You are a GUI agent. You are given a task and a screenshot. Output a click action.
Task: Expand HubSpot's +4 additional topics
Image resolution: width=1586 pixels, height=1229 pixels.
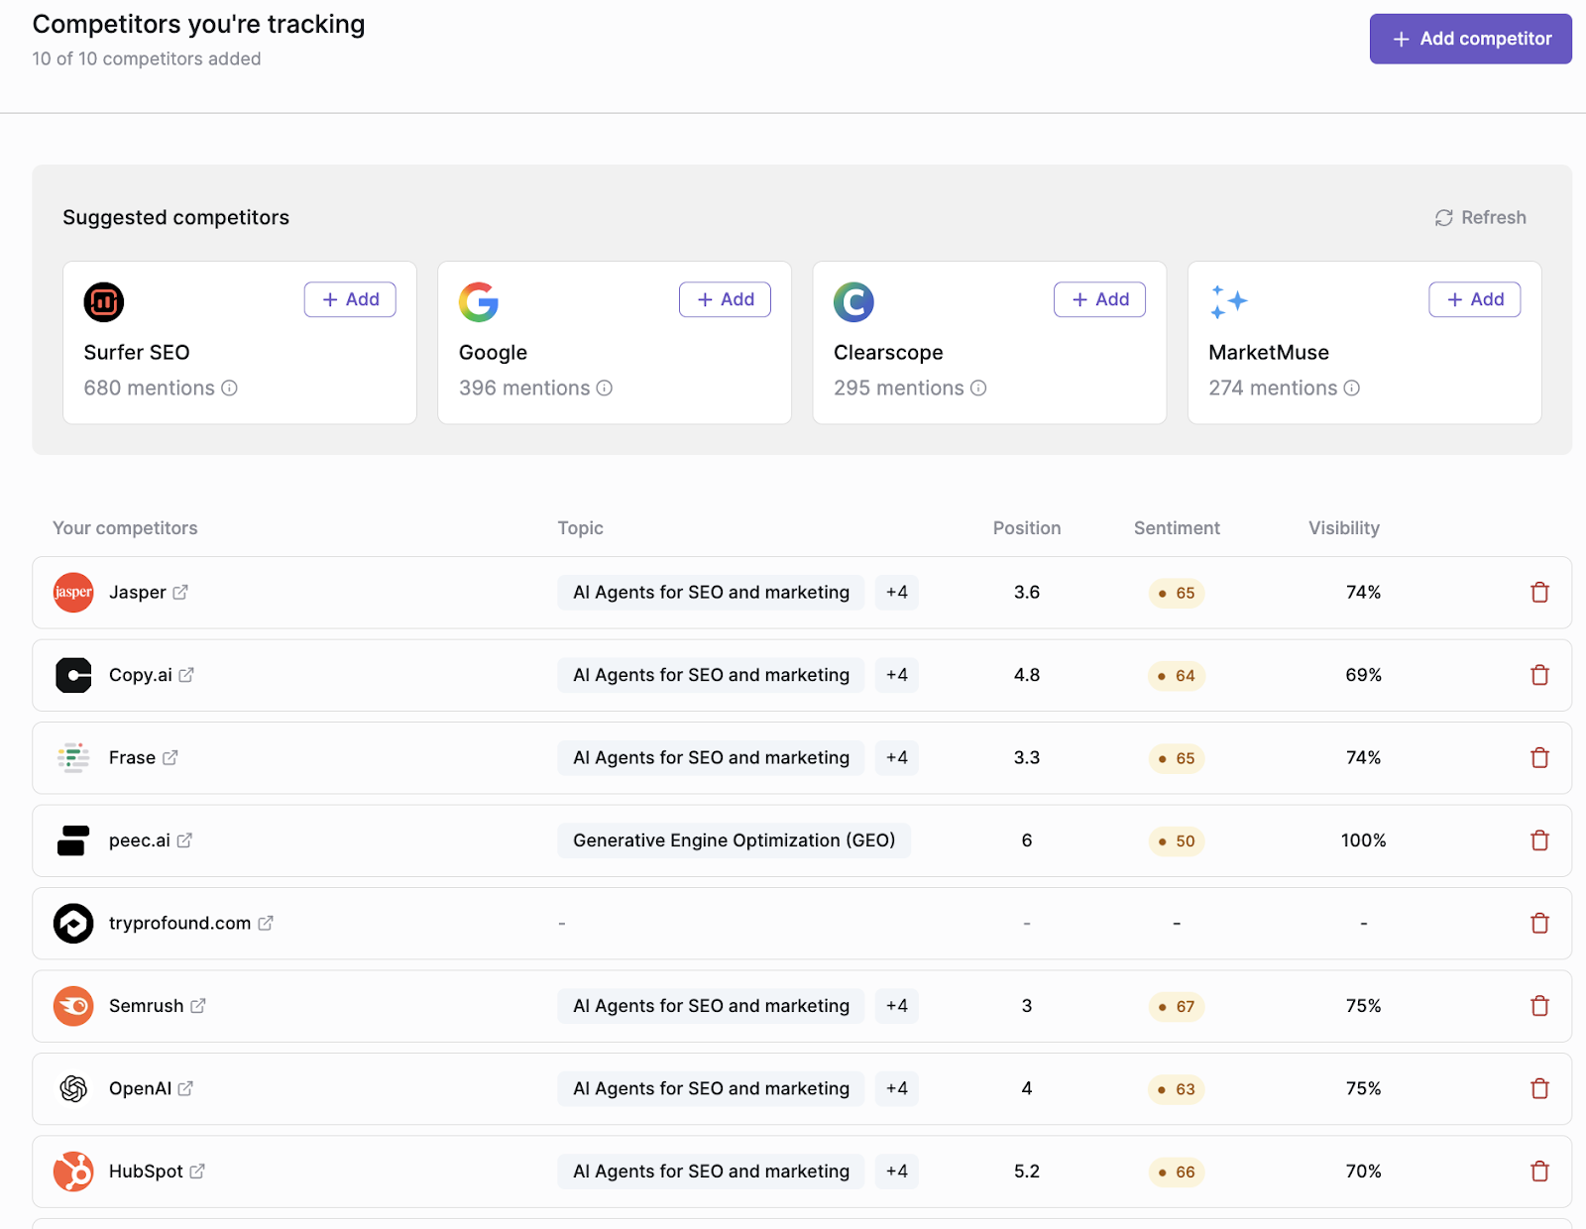[x=897, y=1172]
